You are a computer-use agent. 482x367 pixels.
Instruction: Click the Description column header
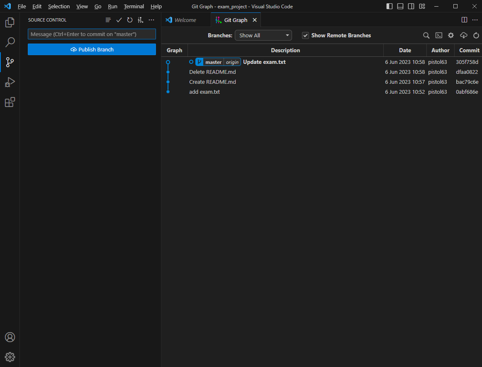[x=285, y=51]
